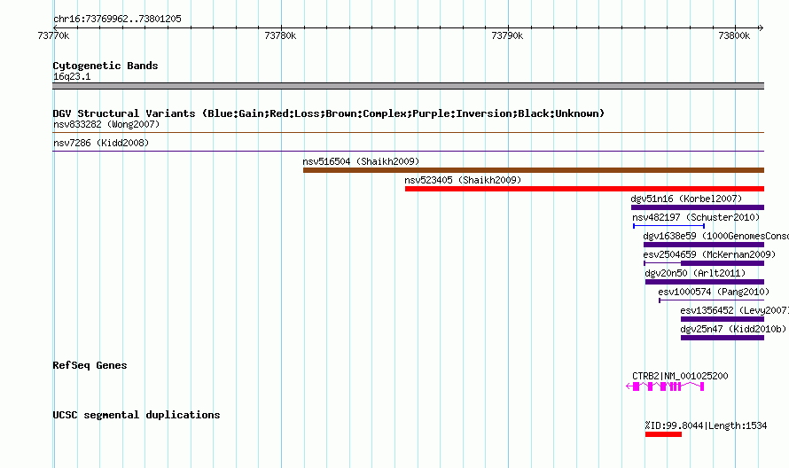Click the esv2504659 (McKernan2009) label
789x468 pixels.
point(709,254)
